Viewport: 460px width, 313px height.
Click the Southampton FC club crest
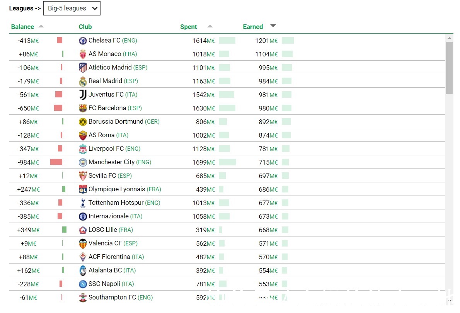click(83, 297)
